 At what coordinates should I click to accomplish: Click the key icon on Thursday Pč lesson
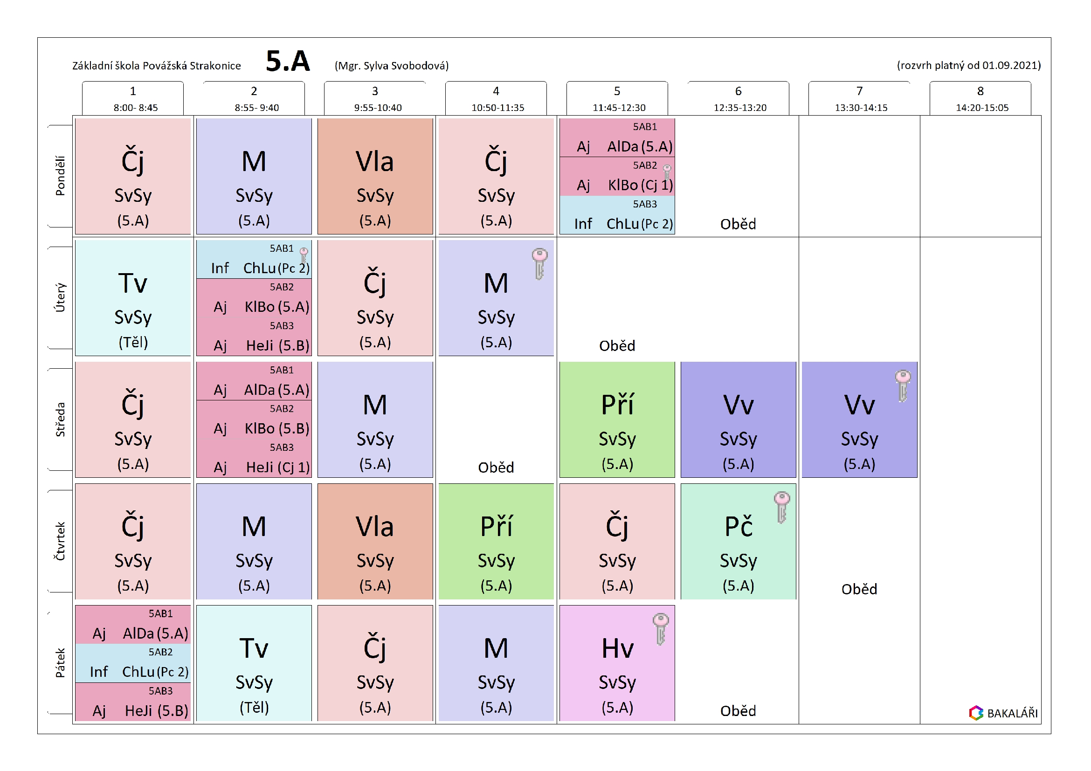(x=781, y=507)
